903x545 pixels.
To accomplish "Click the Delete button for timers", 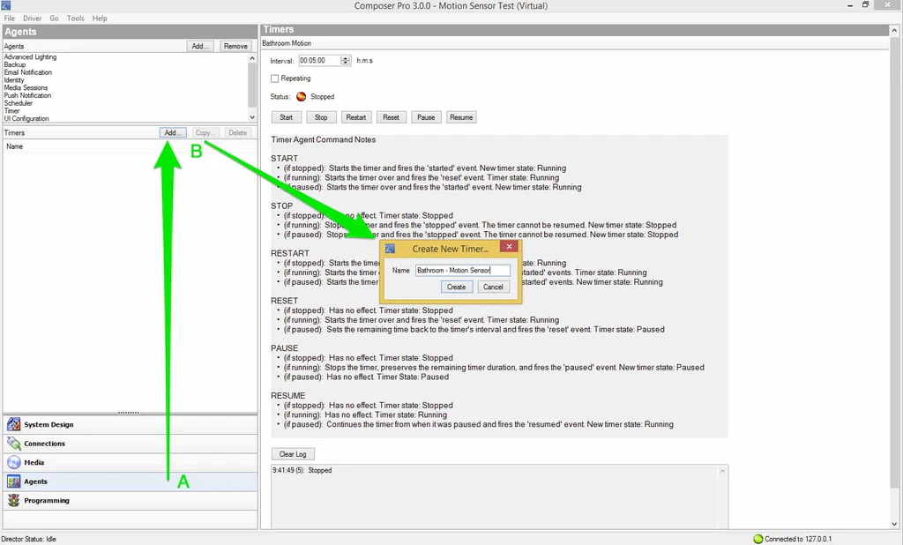I will pos(238,132).
